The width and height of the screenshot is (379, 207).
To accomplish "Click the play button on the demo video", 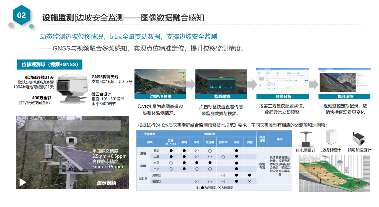I will [23, 182].
